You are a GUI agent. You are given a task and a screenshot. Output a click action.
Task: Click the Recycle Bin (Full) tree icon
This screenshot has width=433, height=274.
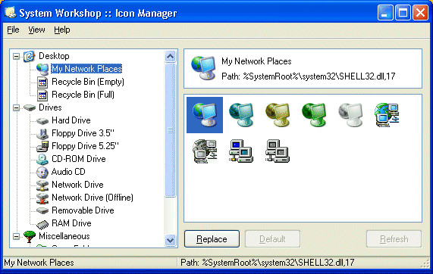coord(42,95)
